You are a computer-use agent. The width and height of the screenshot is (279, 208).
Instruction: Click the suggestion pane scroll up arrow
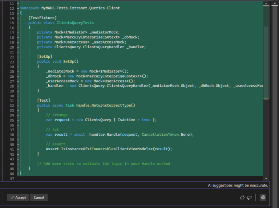pyautogui.click(x=266, y=4)
